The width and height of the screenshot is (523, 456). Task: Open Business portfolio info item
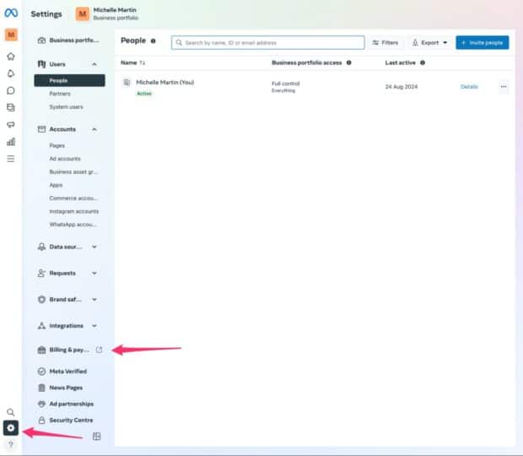tap(68, 41)
